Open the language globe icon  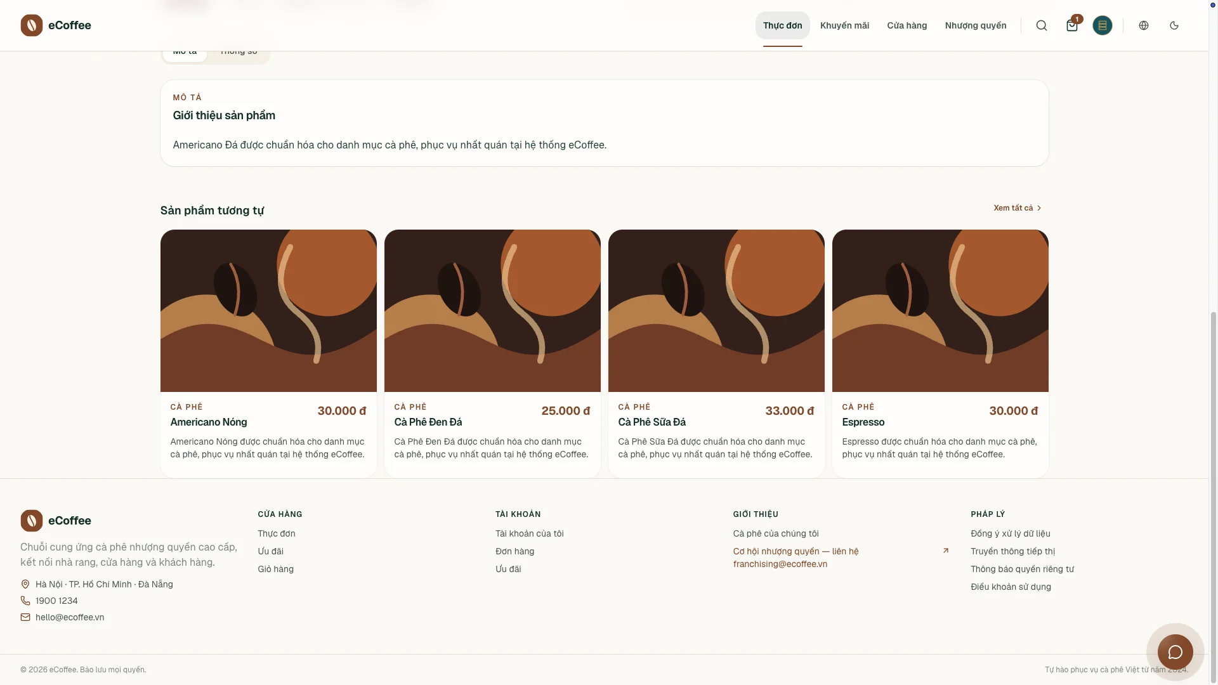click(x=1144, y=25)
